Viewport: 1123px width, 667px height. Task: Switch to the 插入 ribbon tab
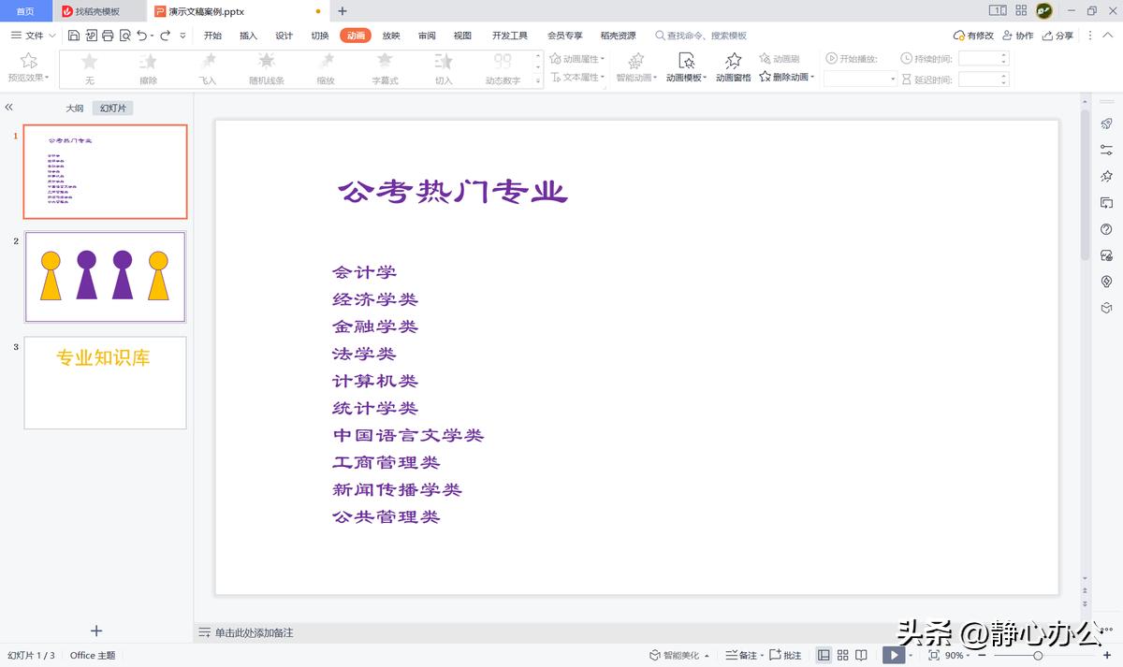point(247,36)
